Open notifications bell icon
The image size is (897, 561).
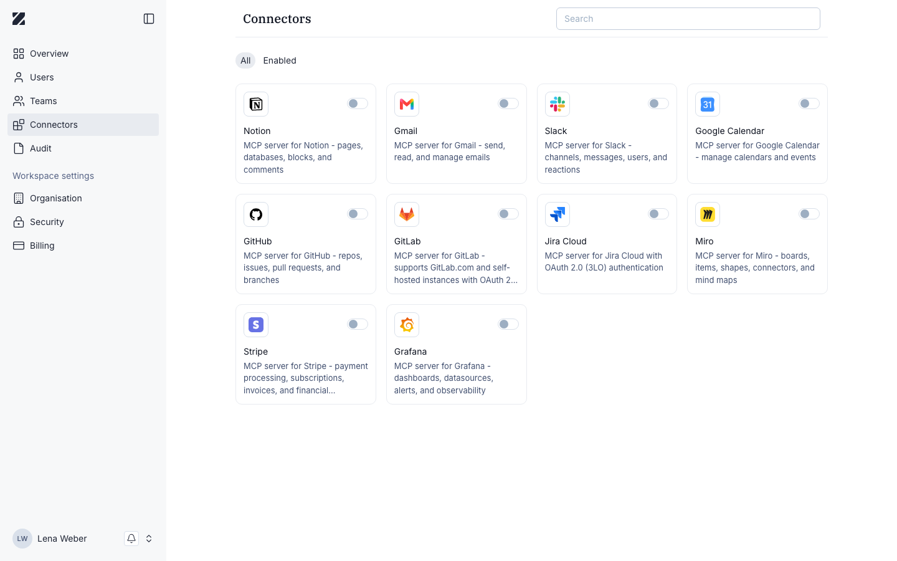tap(131, 539)
